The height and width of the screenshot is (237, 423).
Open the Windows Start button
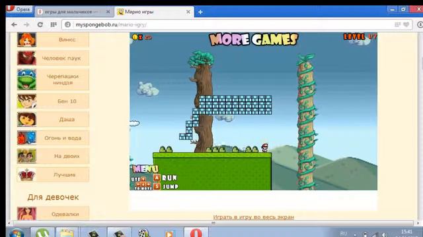tap(17, 232)
